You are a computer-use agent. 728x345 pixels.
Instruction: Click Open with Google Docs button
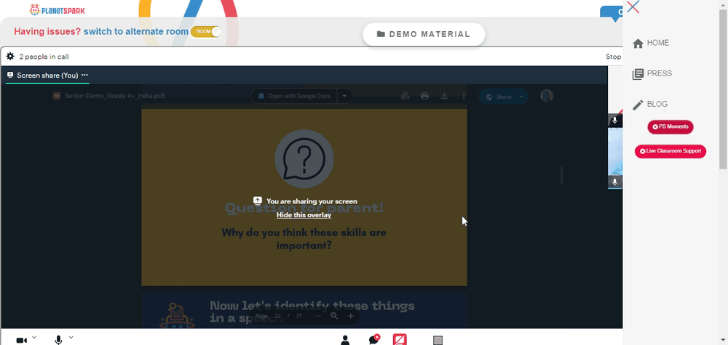294,96
